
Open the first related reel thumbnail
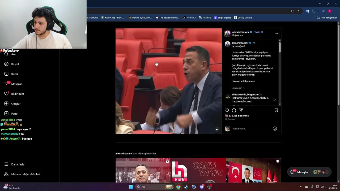143,170
